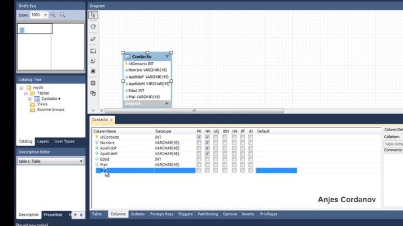Open the Zoom percentage dropdown

pos(45,15)
